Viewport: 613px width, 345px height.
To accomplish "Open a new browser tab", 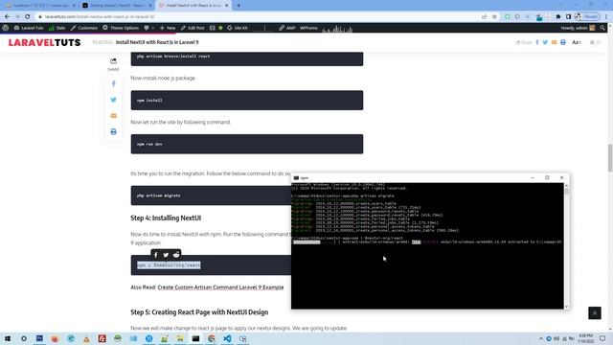I will coord(238,6).
